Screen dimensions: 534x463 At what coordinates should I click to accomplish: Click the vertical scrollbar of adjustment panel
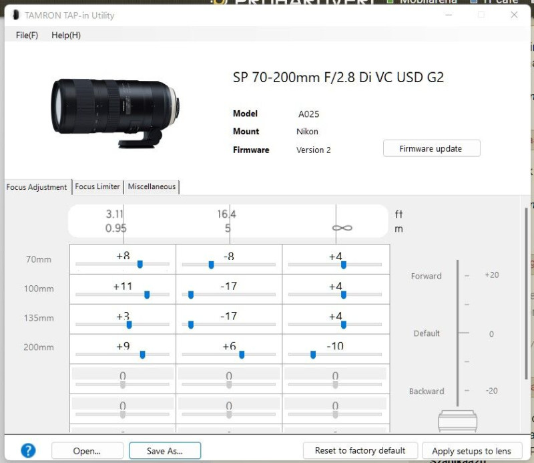click(x=526, y=293)
